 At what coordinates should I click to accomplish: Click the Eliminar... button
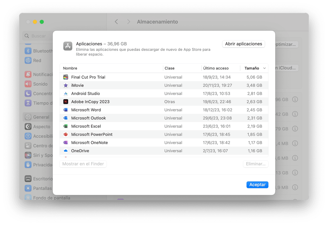click(256, 164)
